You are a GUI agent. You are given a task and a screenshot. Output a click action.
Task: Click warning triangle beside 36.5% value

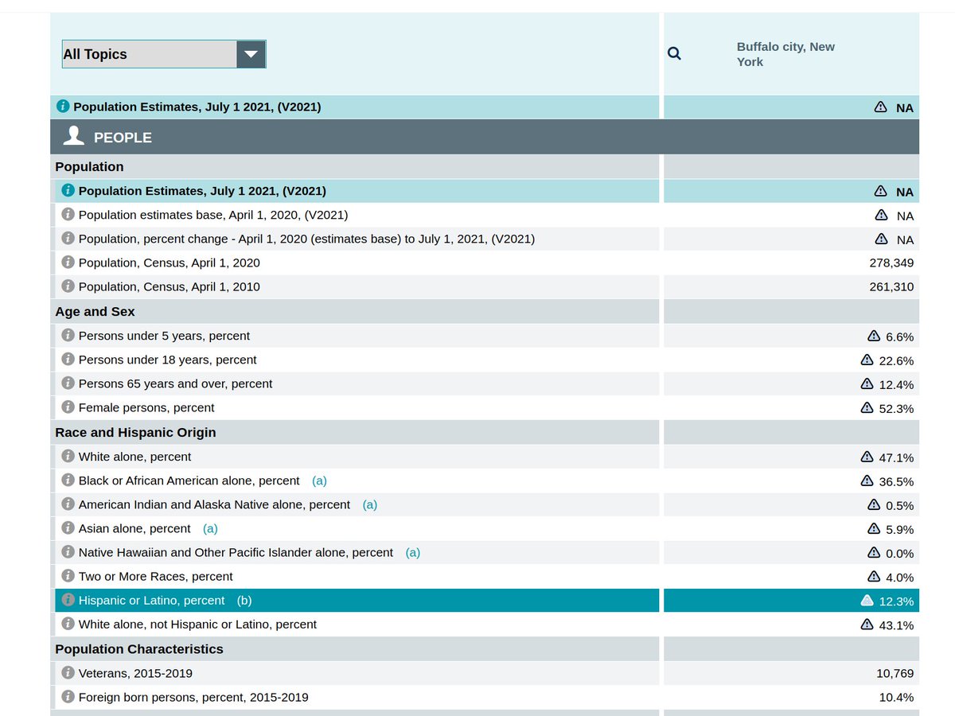tap(867, 481)
